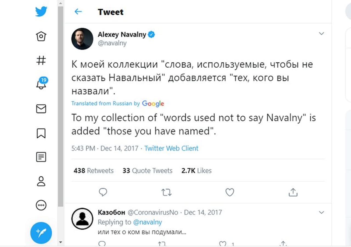Screen dimensions: 351x247
Task: Open Notifications bell with 19 badge
Action: [x=41, y=84]
